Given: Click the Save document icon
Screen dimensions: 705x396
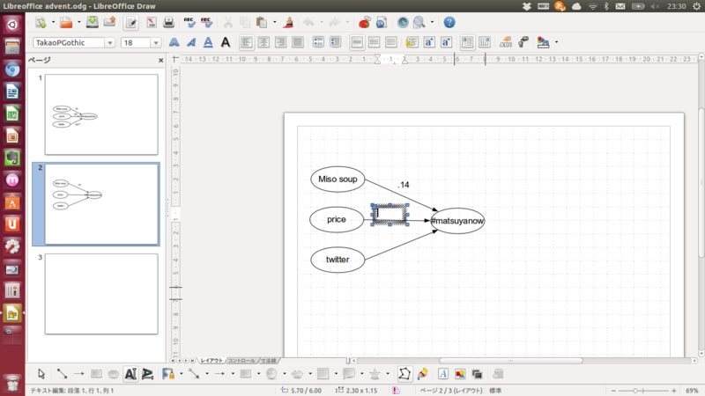Looking at the screenshot, I should click(x=93, y=22).
